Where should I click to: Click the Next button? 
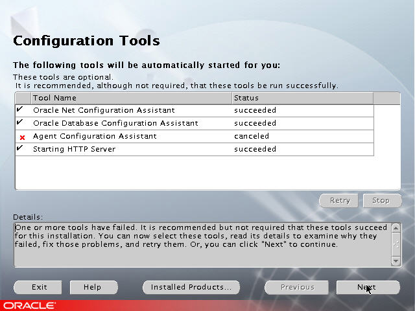coord(368,287)
